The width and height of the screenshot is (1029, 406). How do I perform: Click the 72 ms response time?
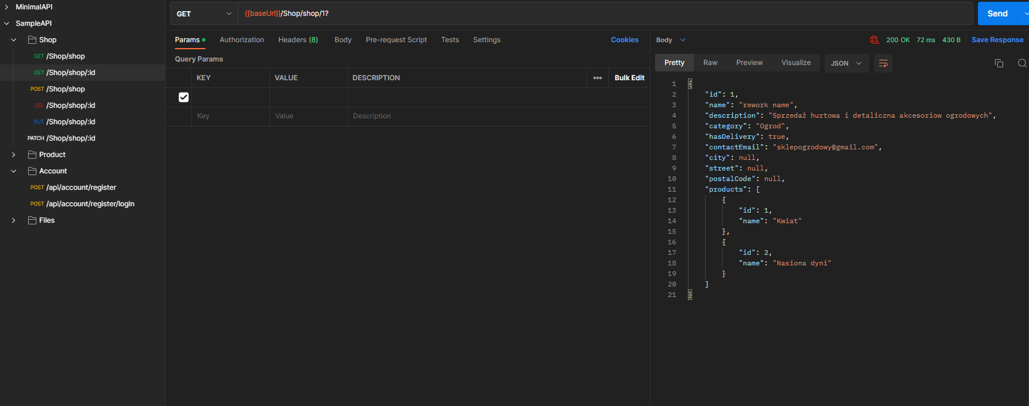click(926, 40)
